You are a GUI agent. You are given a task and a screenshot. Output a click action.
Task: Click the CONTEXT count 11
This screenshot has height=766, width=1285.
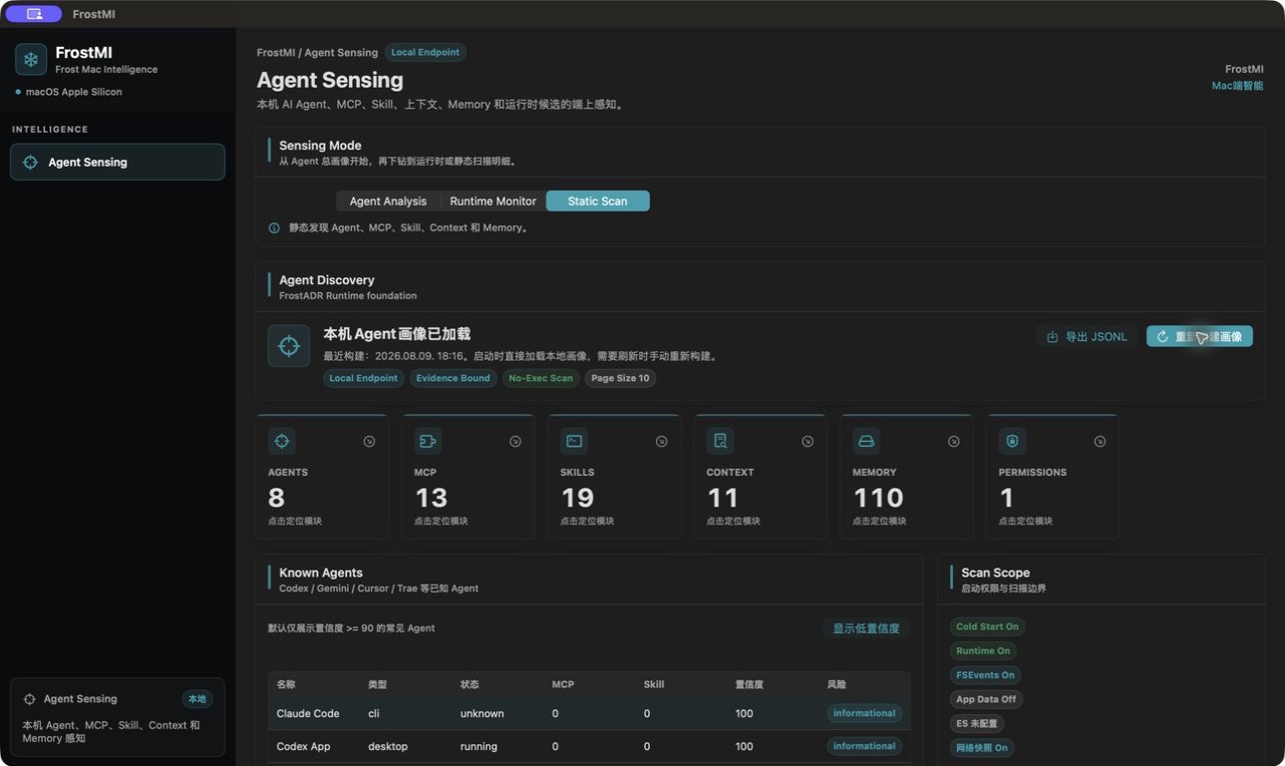[x=723, y=498]
